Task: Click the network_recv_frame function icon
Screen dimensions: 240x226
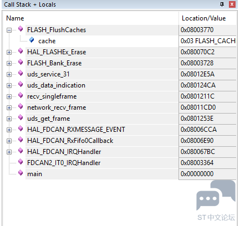Action: pyautogui.click(x=21, y=106)
